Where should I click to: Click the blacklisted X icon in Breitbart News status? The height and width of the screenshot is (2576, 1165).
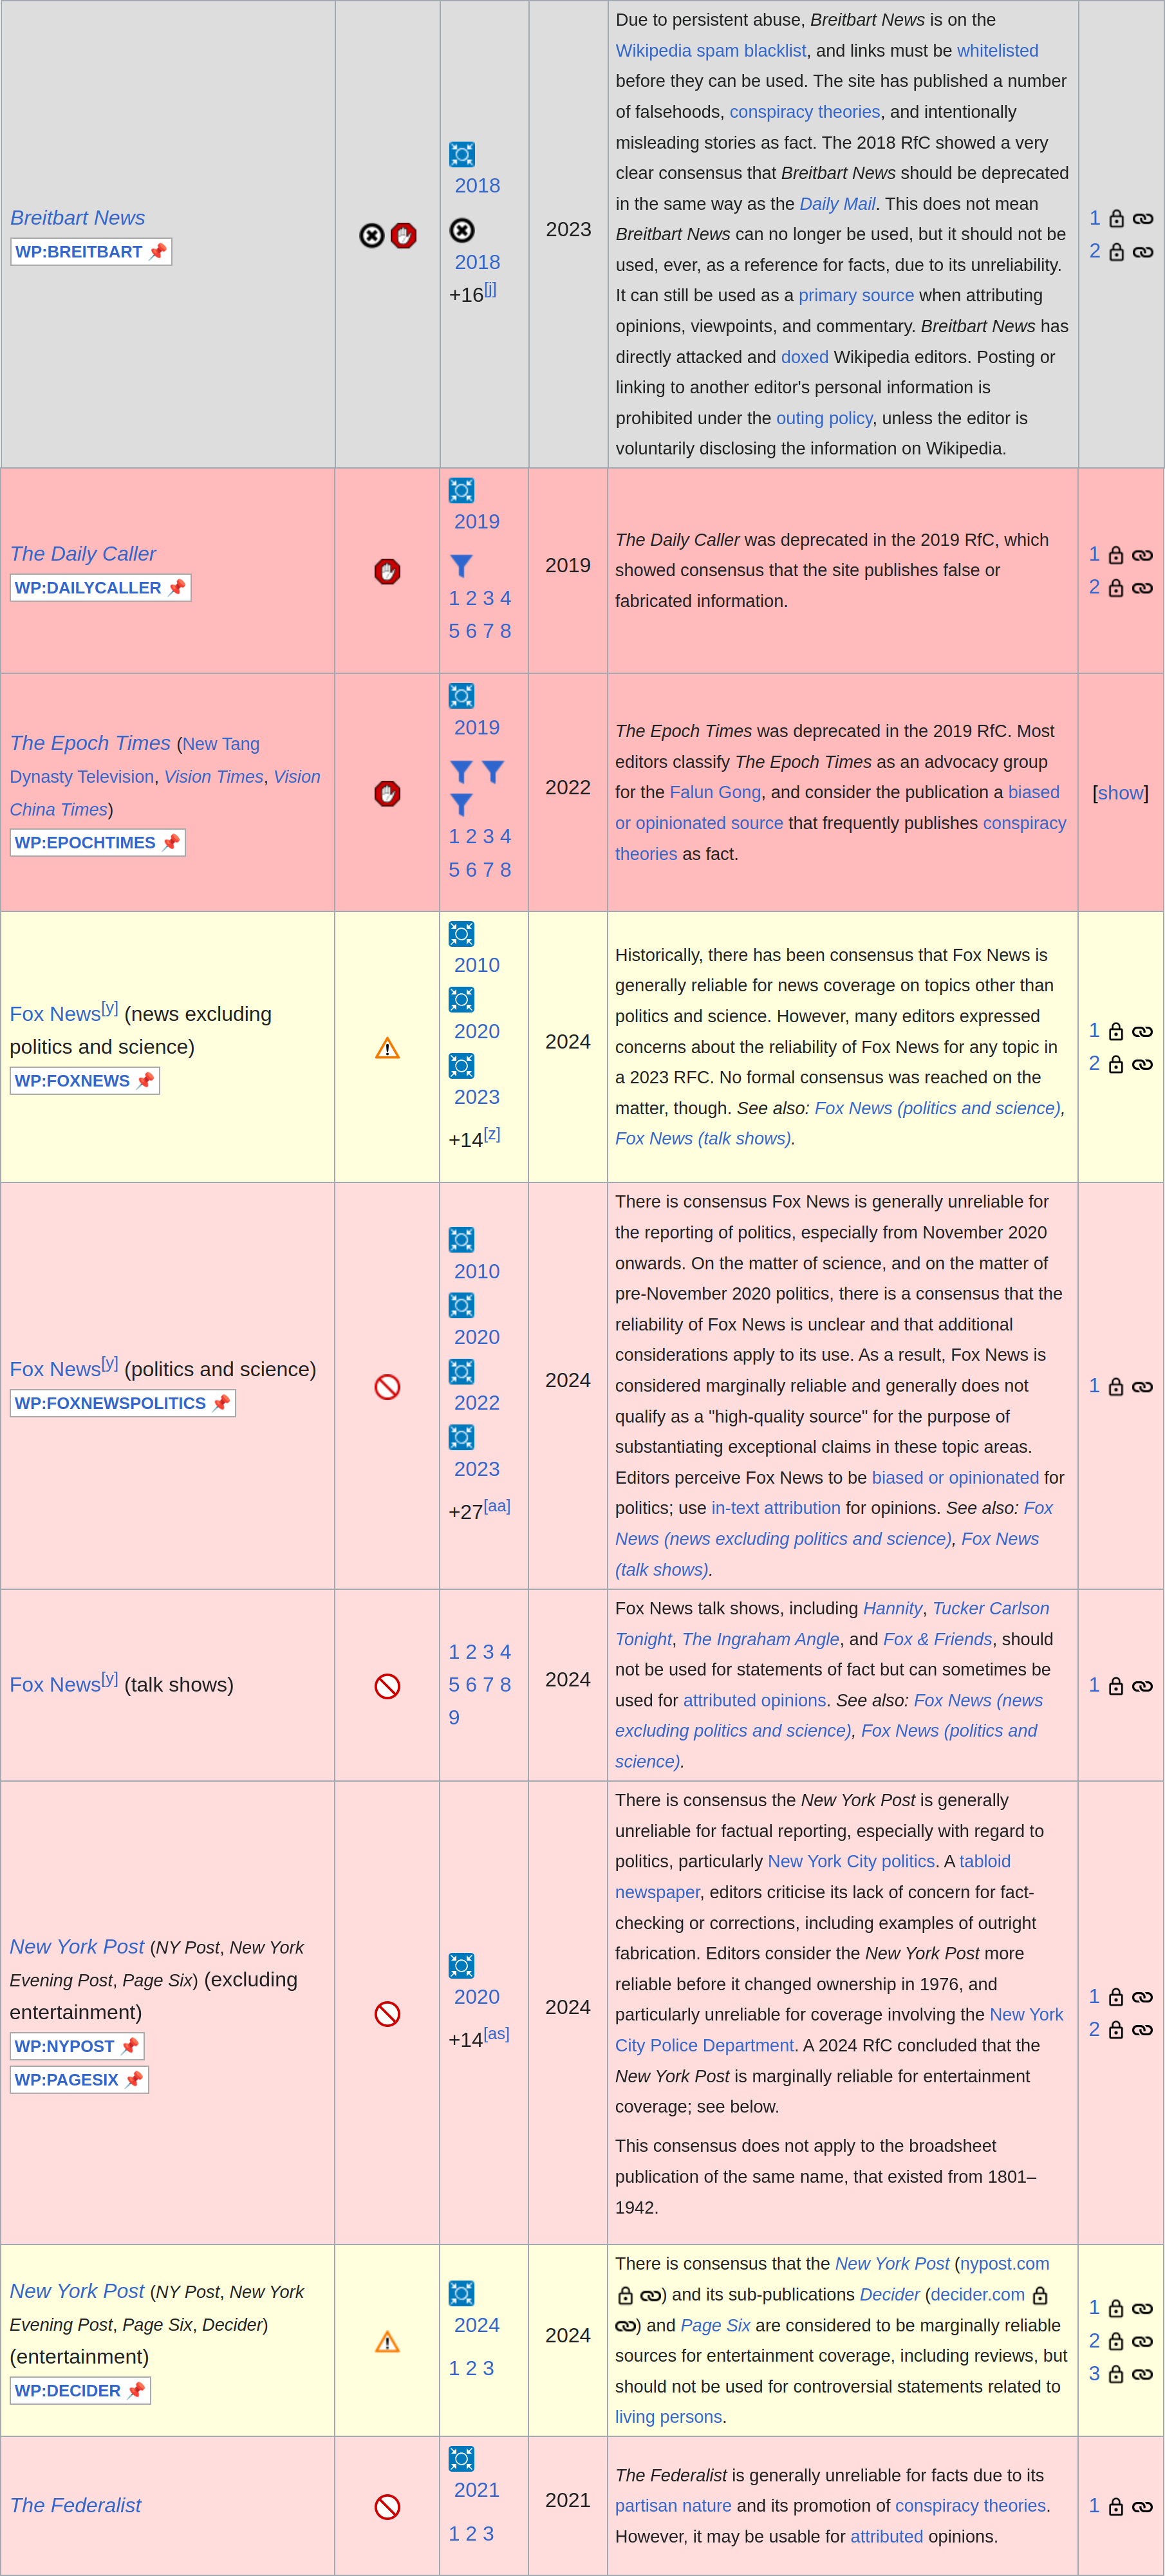[x=372, y=235]
